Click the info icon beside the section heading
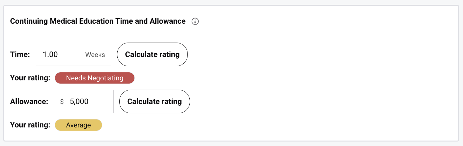 tap(195, 21)
